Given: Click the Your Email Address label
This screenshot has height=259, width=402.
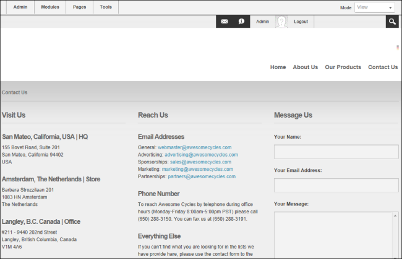Looking at the screenshot, I should pos(297,170).
